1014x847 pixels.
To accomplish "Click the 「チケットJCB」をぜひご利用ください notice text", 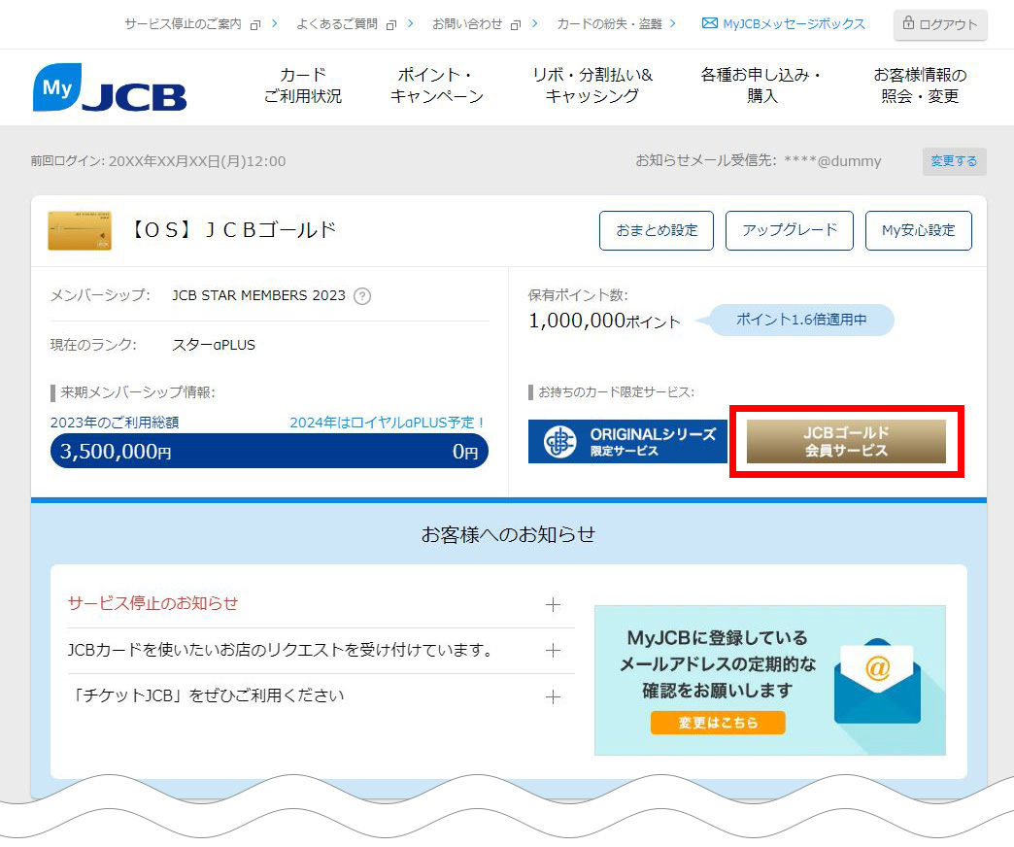I will 206,695.
